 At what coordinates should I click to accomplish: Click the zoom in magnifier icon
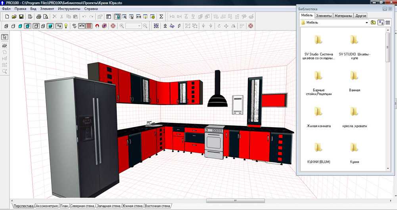pyautogui.click(x=122, y=26)
